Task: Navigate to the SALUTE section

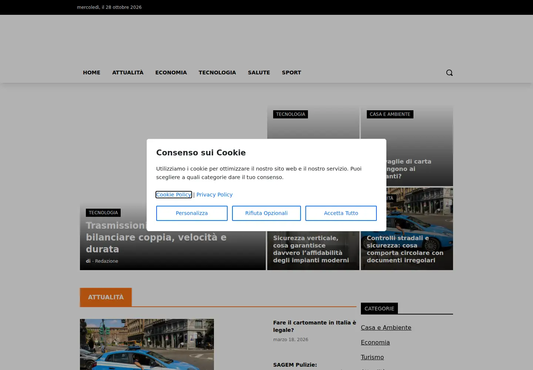Action: click(x=259, y=73)
